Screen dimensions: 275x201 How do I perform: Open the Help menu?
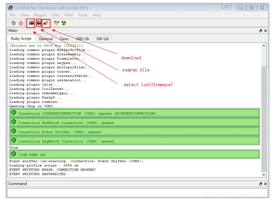pos(97,15)
